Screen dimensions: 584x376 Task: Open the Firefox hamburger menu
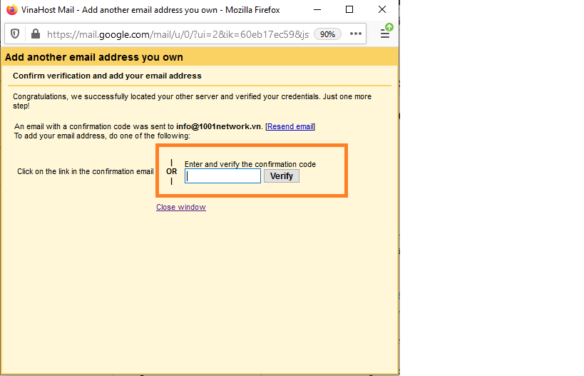(x=385, y=34)
